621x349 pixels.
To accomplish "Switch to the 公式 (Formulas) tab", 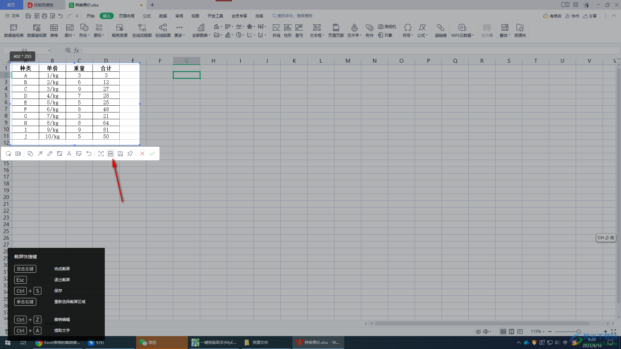I will [x=147, y=16].
